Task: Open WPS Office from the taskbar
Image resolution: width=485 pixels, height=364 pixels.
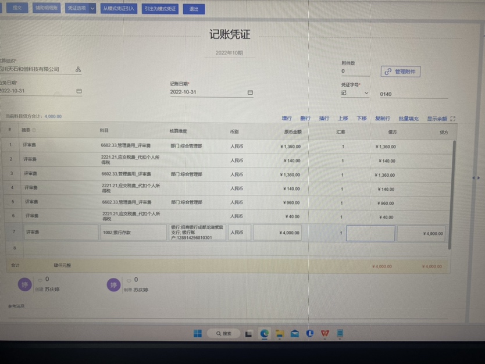Action: coord(325,333)
